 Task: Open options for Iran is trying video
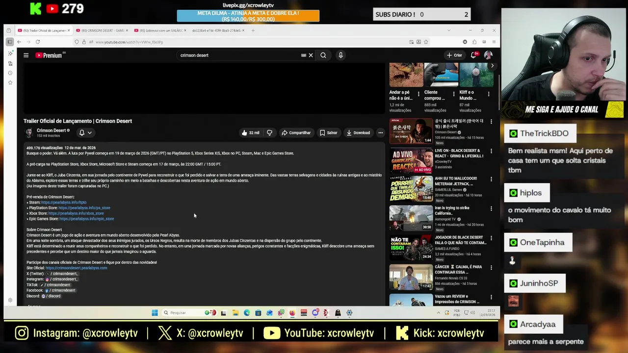[x=491, y=209]
